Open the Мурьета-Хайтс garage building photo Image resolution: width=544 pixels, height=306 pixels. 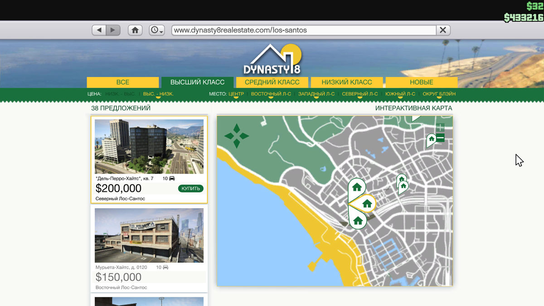pos(149,235)
